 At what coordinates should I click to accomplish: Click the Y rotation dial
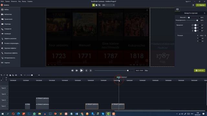pyautogui.click(x=195, y=28)
